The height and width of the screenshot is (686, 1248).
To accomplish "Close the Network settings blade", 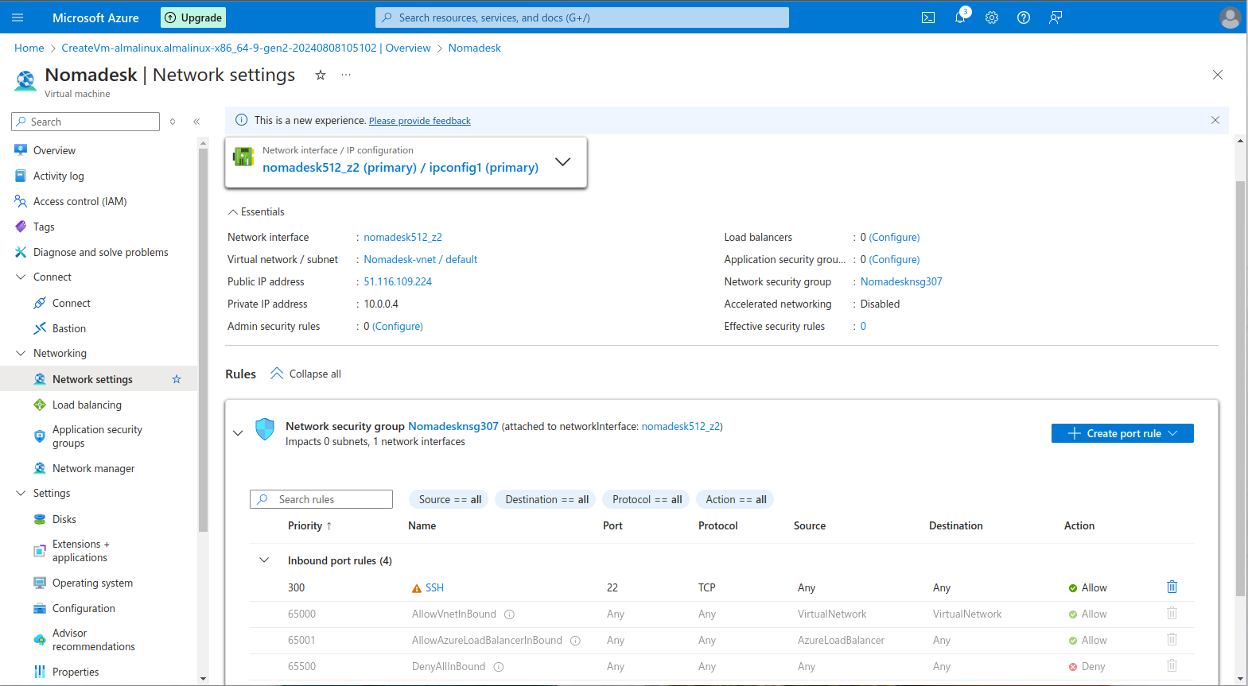I will [1218, 75].
